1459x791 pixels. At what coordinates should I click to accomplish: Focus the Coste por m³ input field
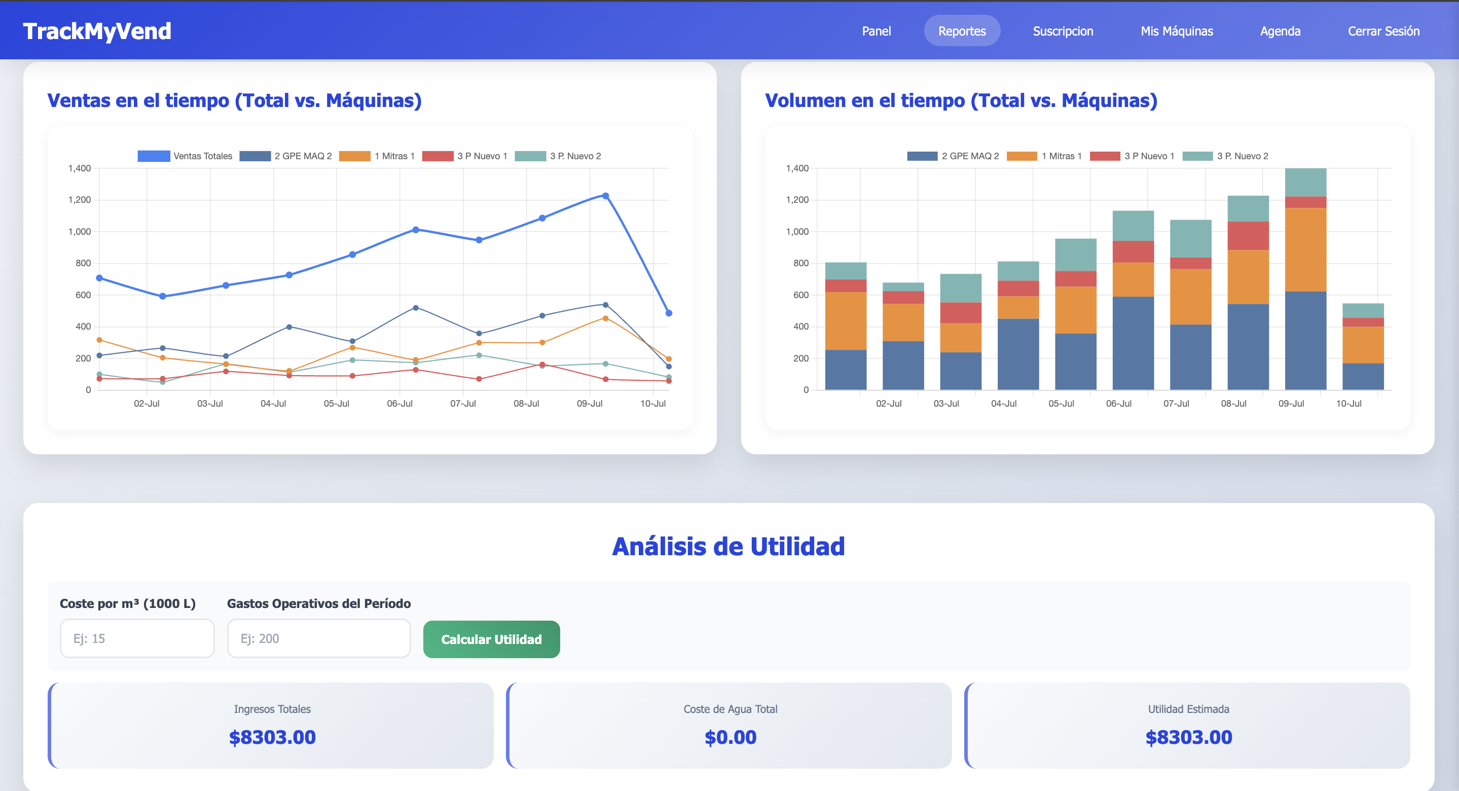pyautogui.click(x=137, y=638)
